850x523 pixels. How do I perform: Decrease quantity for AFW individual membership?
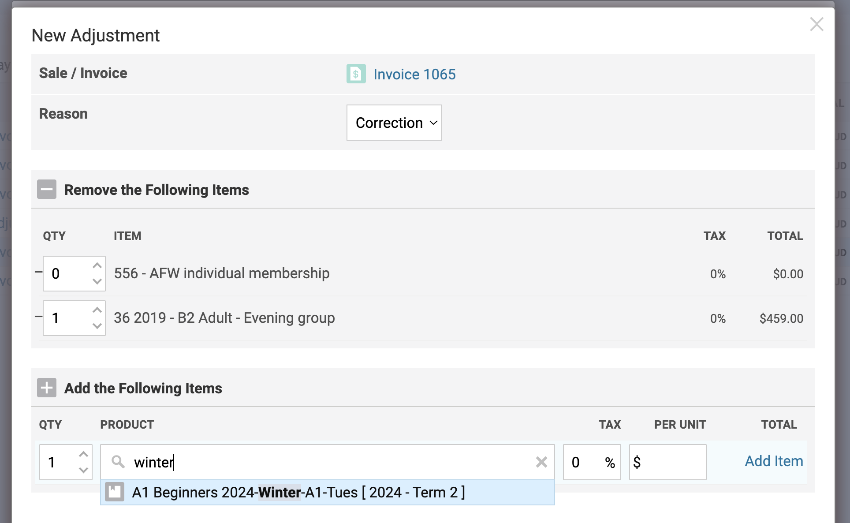(x=97, y=281)
